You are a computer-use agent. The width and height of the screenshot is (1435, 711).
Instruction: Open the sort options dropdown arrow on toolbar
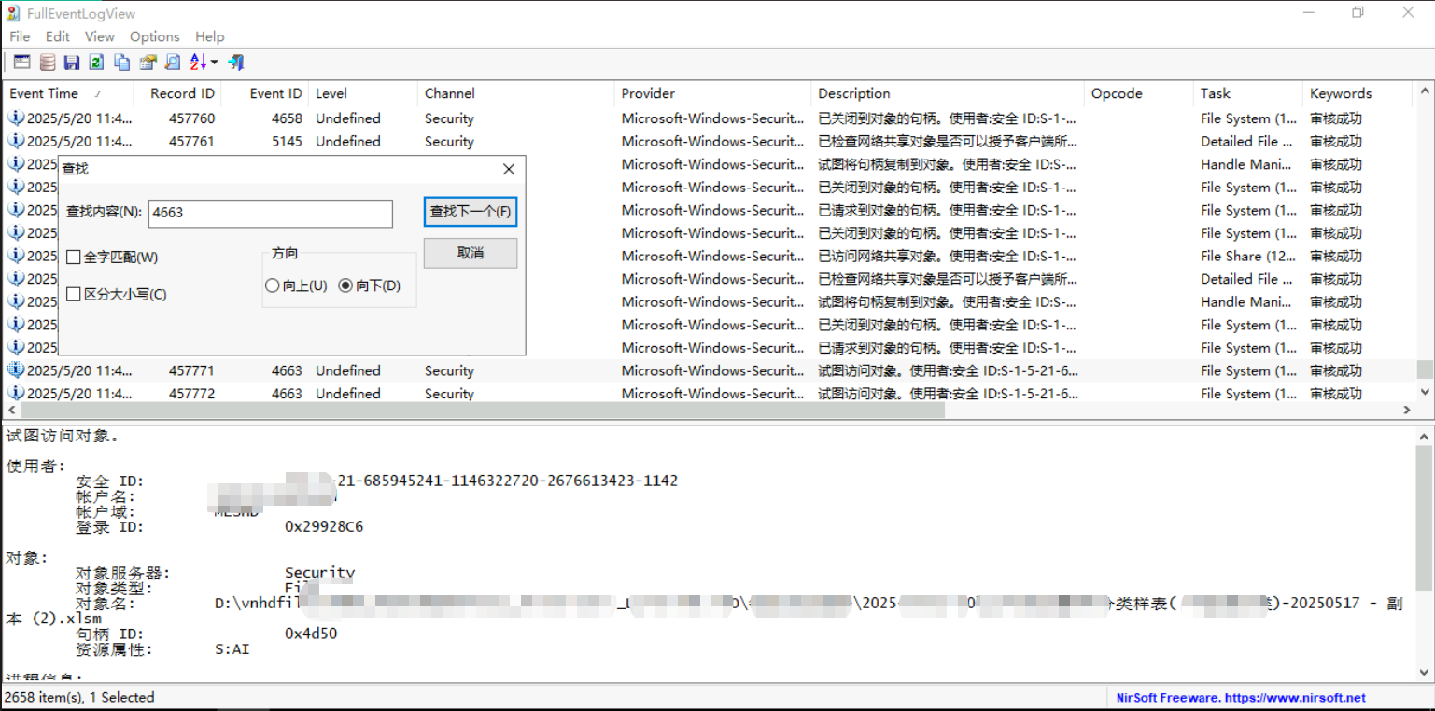click(x=215, y=62)
